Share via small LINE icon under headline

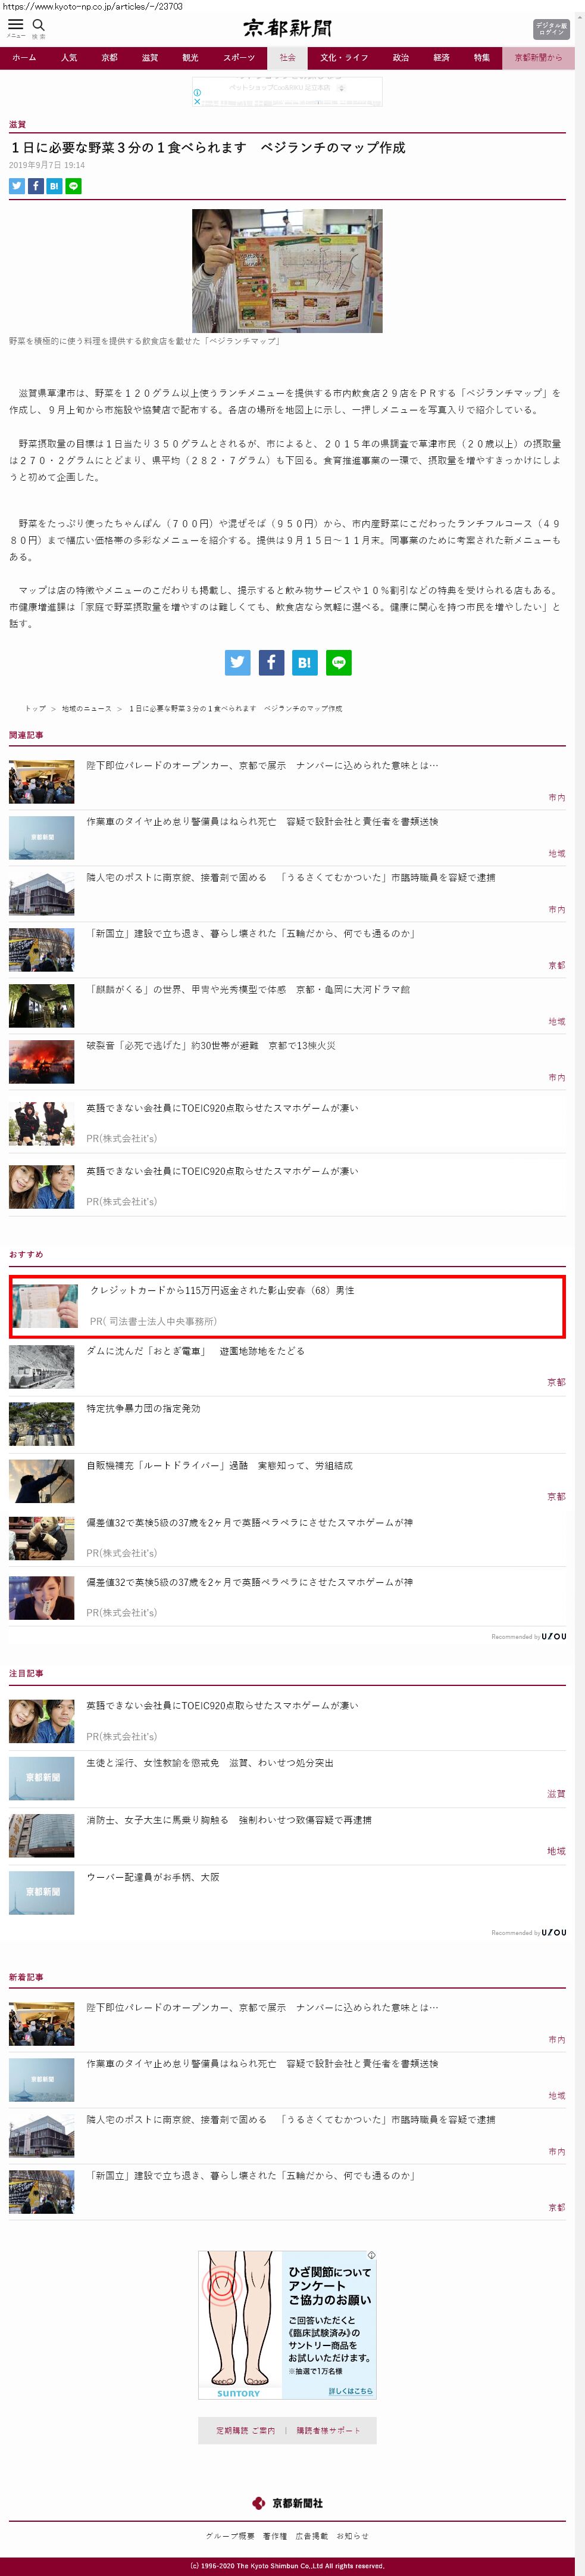tap(74, 186)
